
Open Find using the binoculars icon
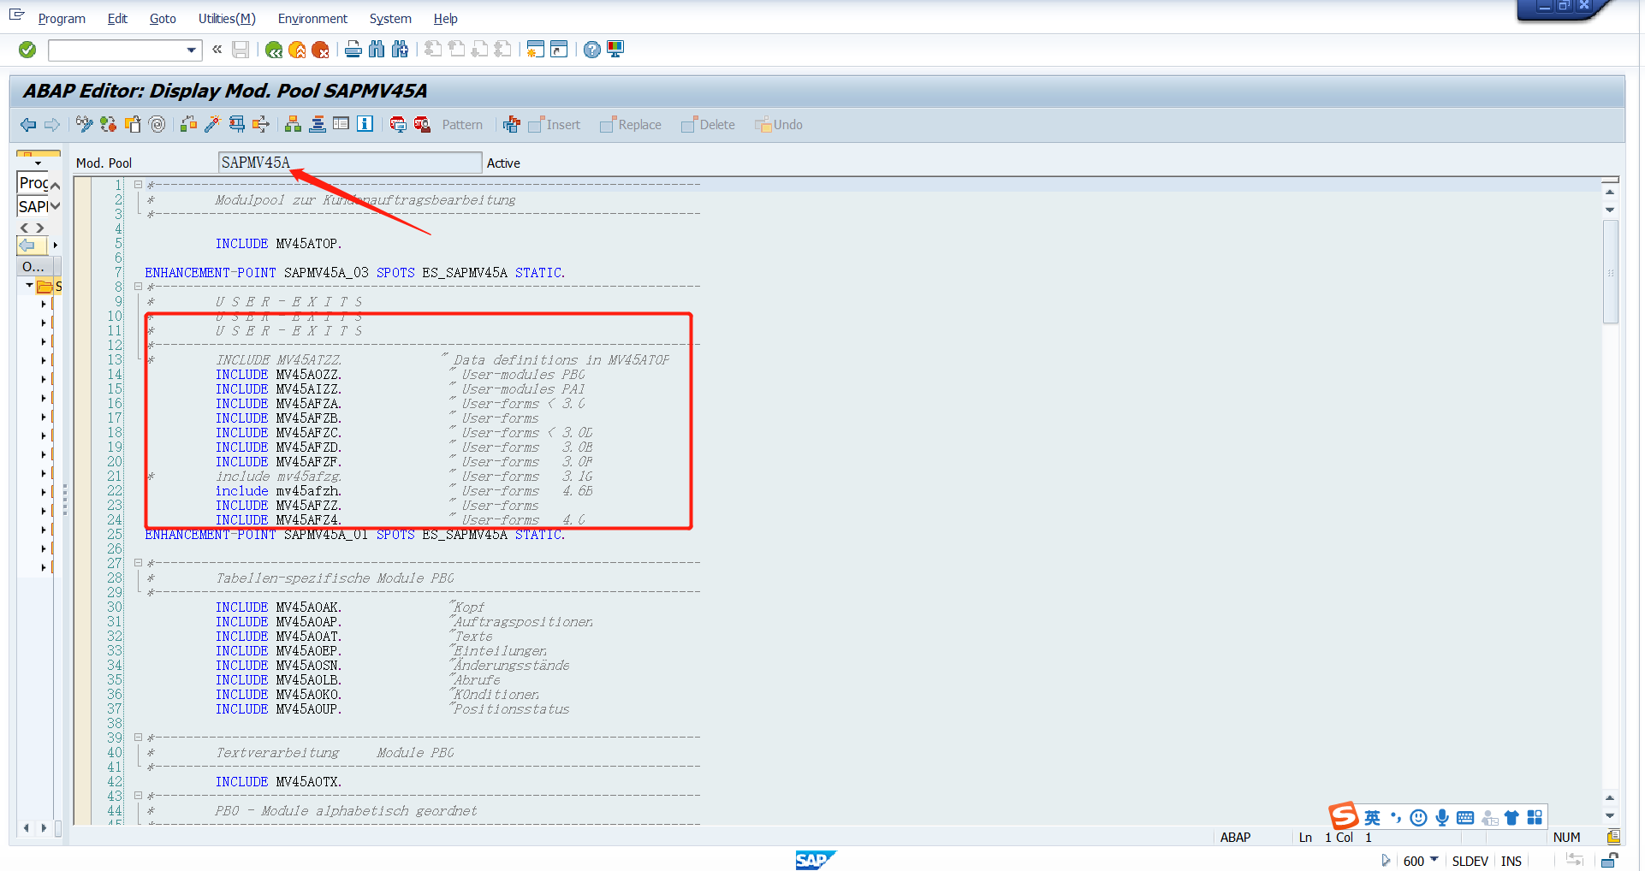tap(377, 49)
